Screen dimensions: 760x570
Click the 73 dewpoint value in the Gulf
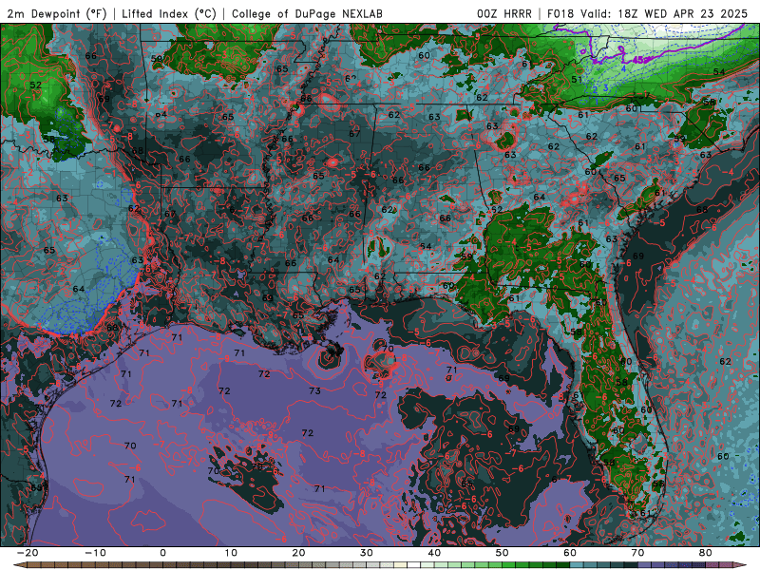point(314,390)
